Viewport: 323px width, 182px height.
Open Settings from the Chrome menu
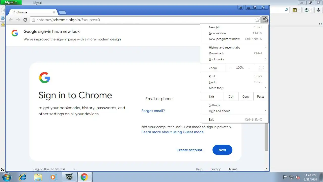tap(234, 105)
